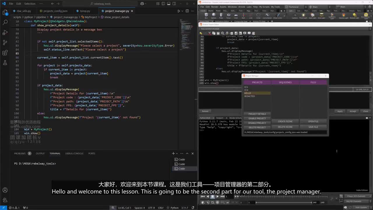
Task: Click Apply in Python Source Editor
Action: pos(340,111)
